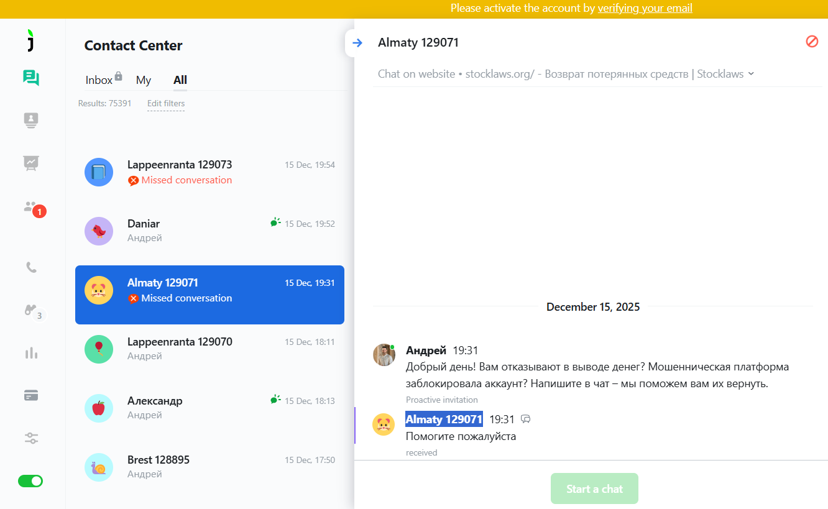Click the balloon avatar of Lappeenranta 129070

click(x=99, y=349)
